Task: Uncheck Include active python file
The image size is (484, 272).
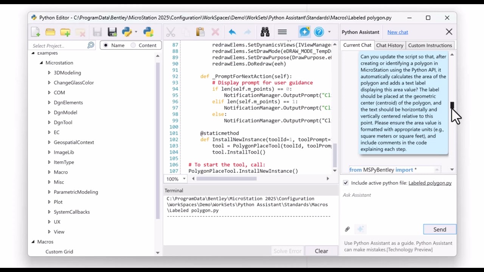Action: tap(346, 183)
